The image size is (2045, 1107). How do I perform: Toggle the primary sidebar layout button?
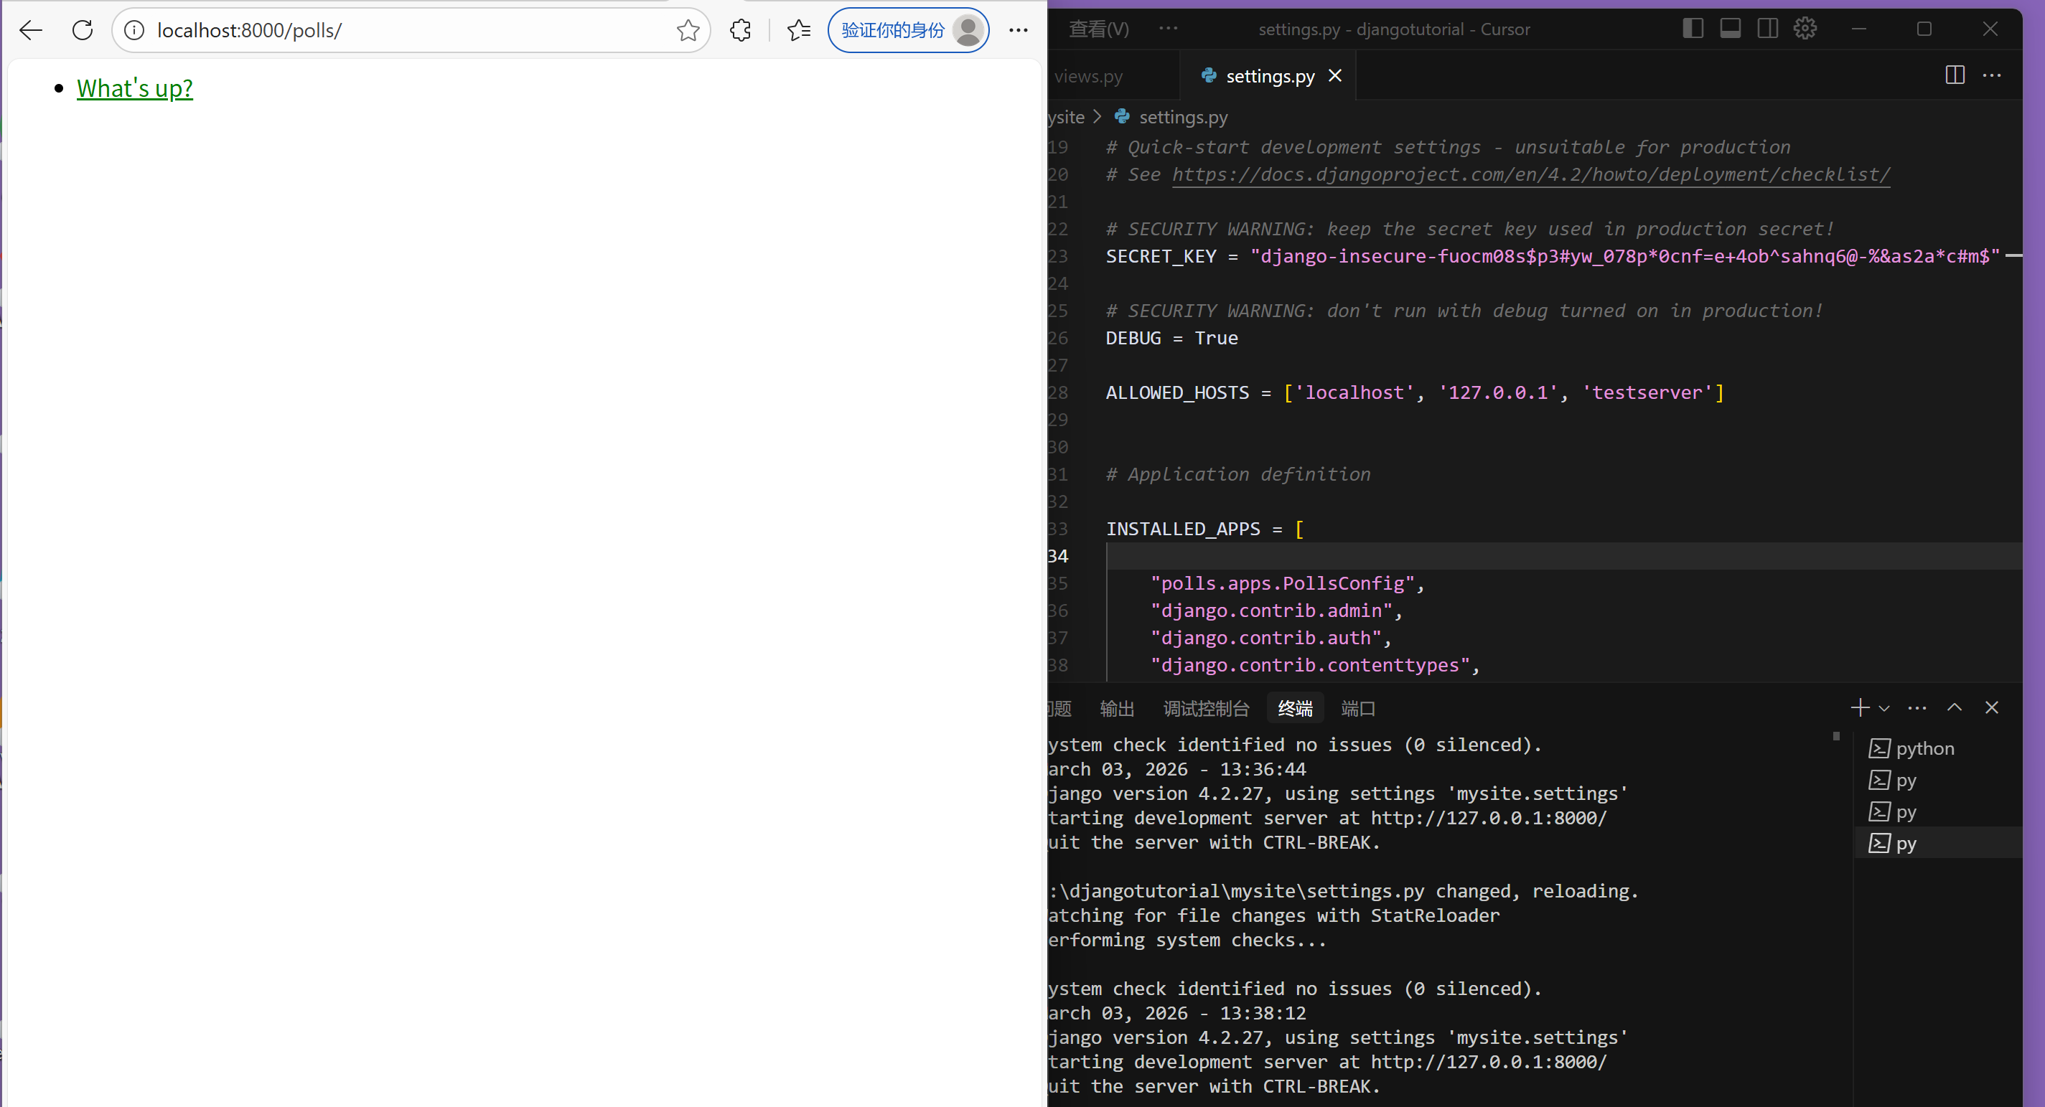click(1693, 29)
